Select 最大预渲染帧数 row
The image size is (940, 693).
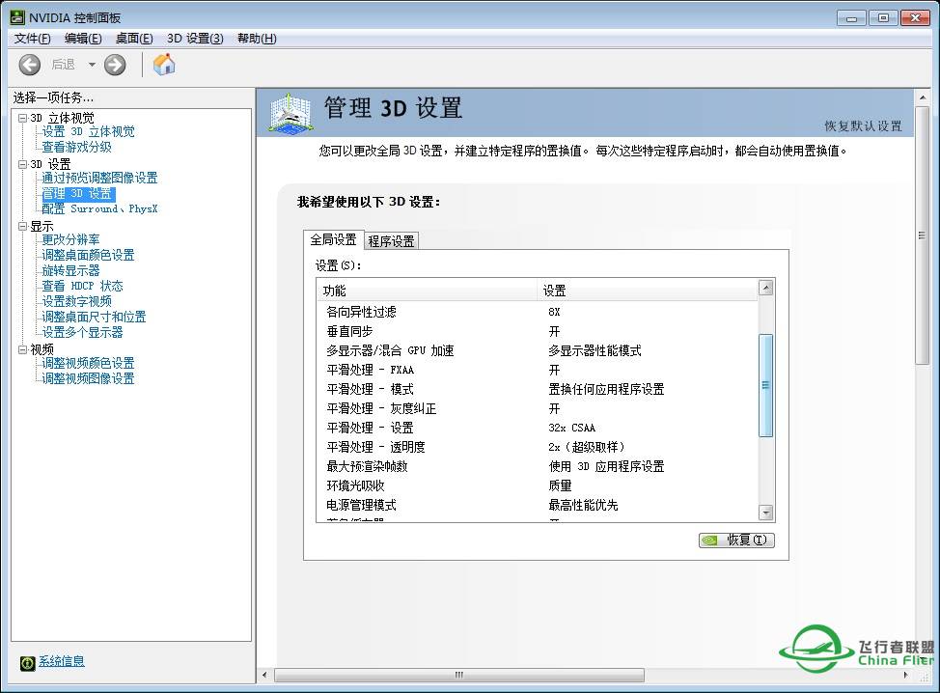pos(538,466)
